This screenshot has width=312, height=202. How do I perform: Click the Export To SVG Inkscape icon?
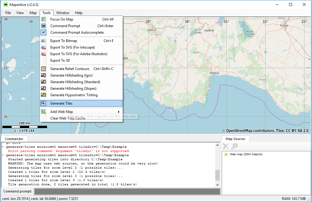point(44,47)
